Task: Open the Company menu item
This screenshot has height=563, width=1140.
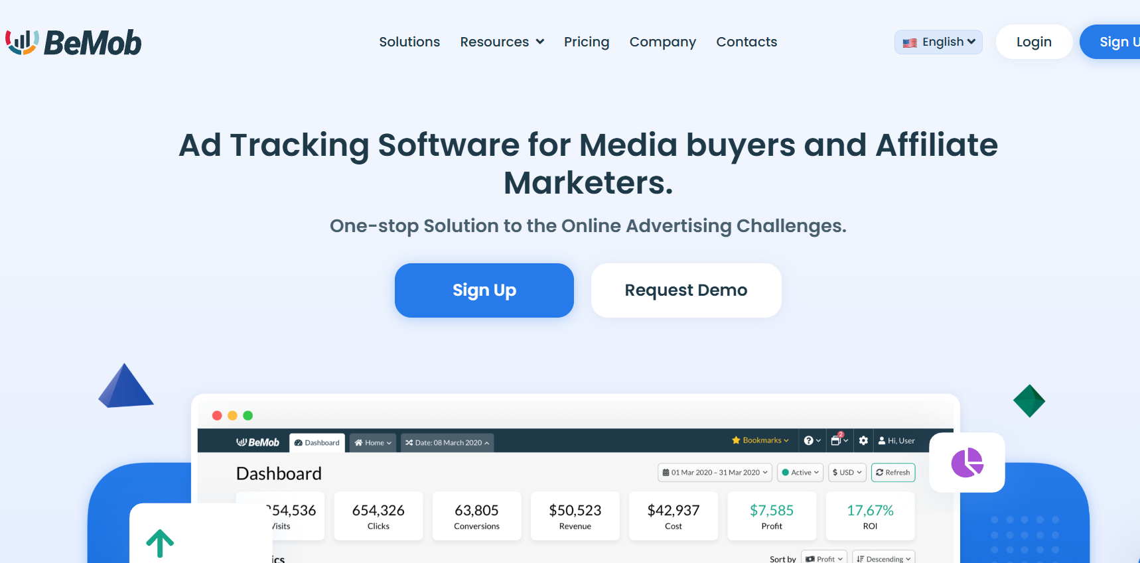Action: pos(663,42)
